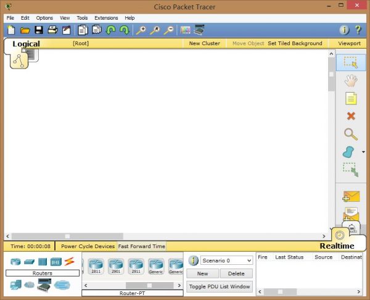Click Power Cycle Devices
This screenshot has width=370, height=300.
pyautogui.click(x=88, y=246)
